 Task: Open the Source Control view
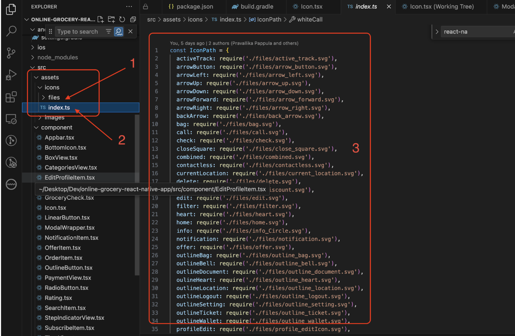coord(11,53)
